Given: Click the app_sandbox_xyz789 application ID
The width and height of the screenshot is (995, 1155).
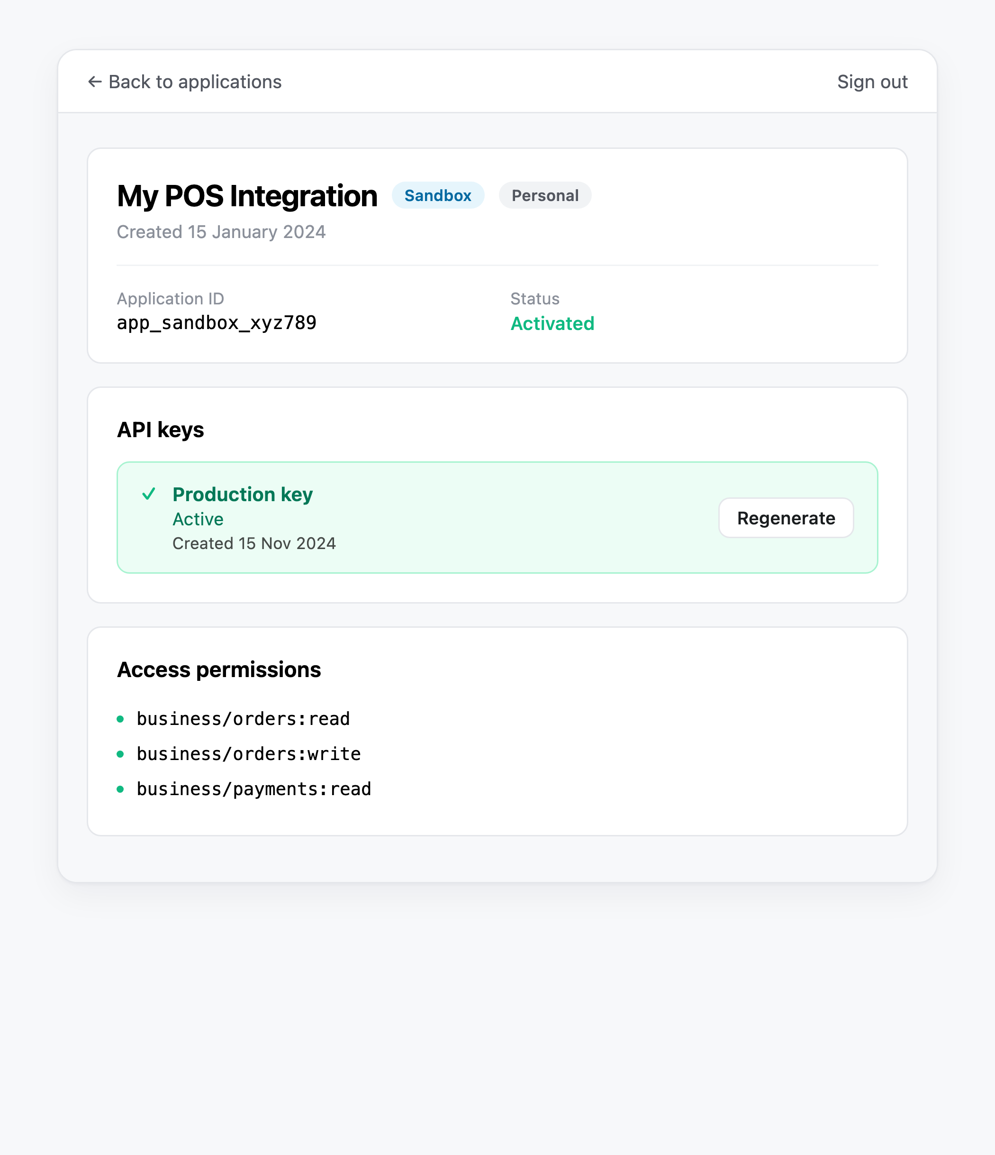Looking at the screenshot, I should point(217,323).
